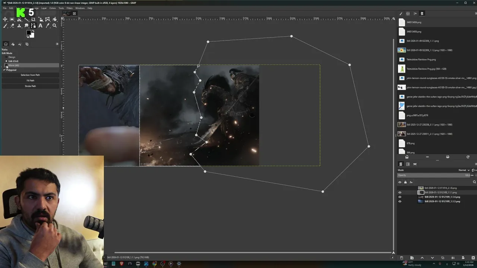Hide layer Still 2026-01-12 012109_1.1.3.png

pyautogui.click(x=400, y=201)
